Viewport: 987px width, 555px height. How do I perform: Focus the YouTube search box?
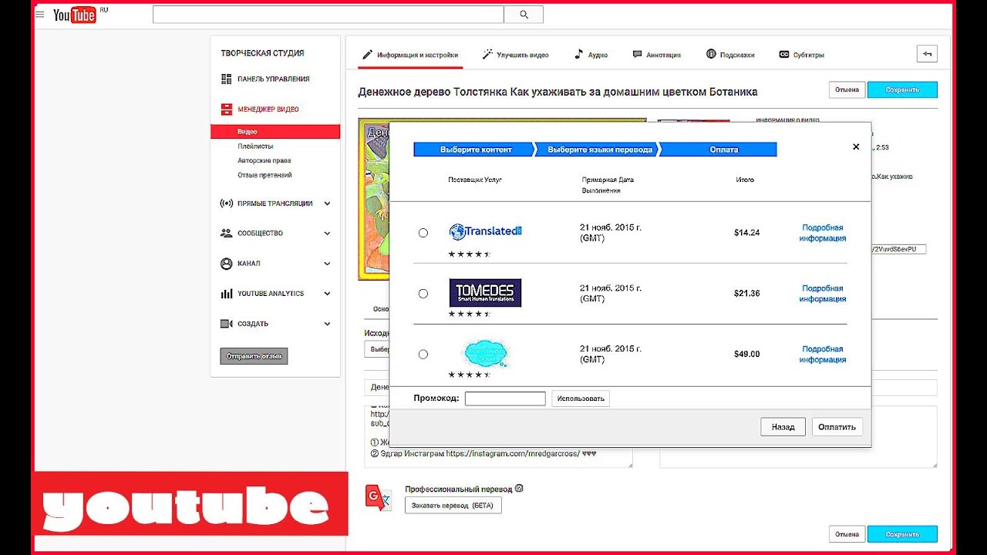[328, 15]
